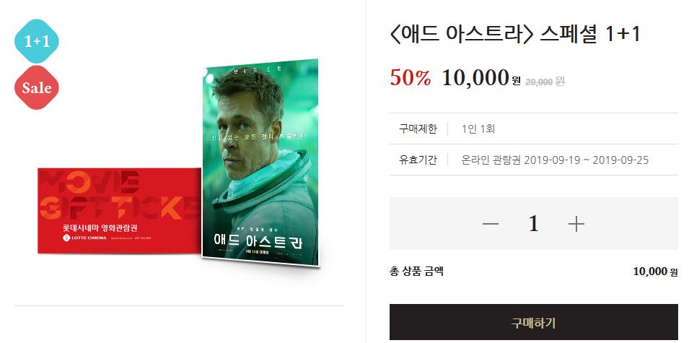Click the red Lotte Cinema gift ticket image
Image resolution: width=689 pixels, height=343 pixels.
pyautogui.click(x=119, y=211)
